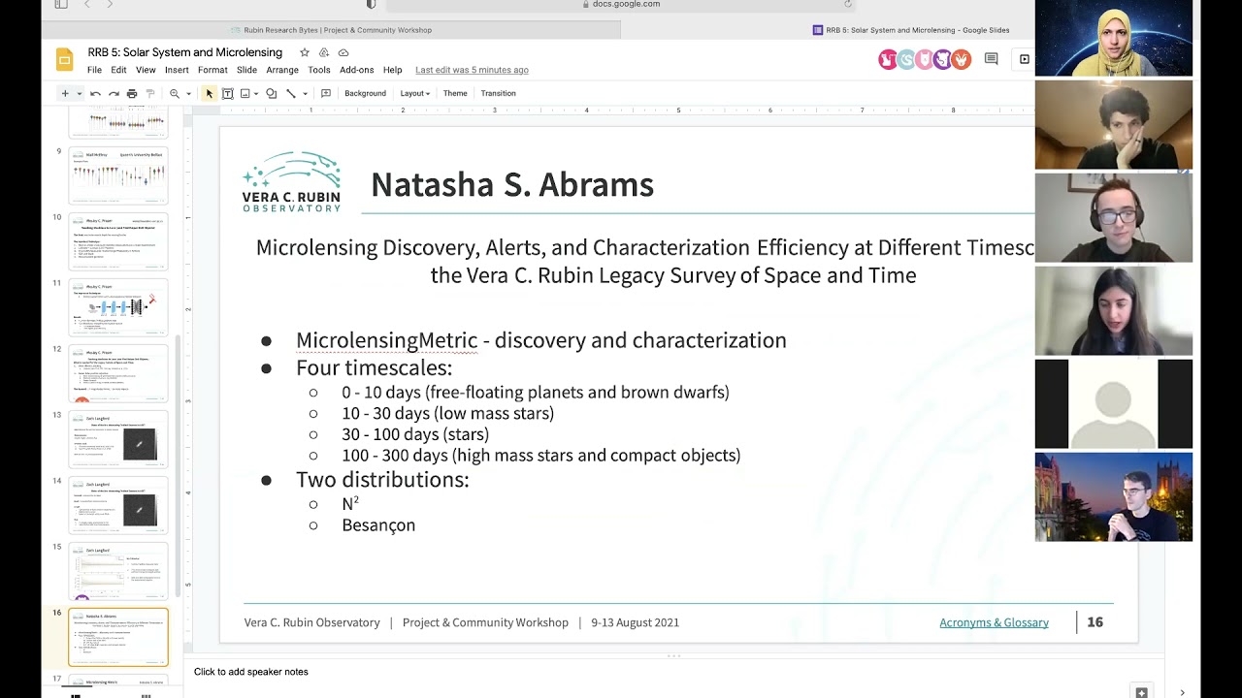This screenshot has width=1242, height=698.
Task: Select the Text box tool
Action: coord(227,93)
